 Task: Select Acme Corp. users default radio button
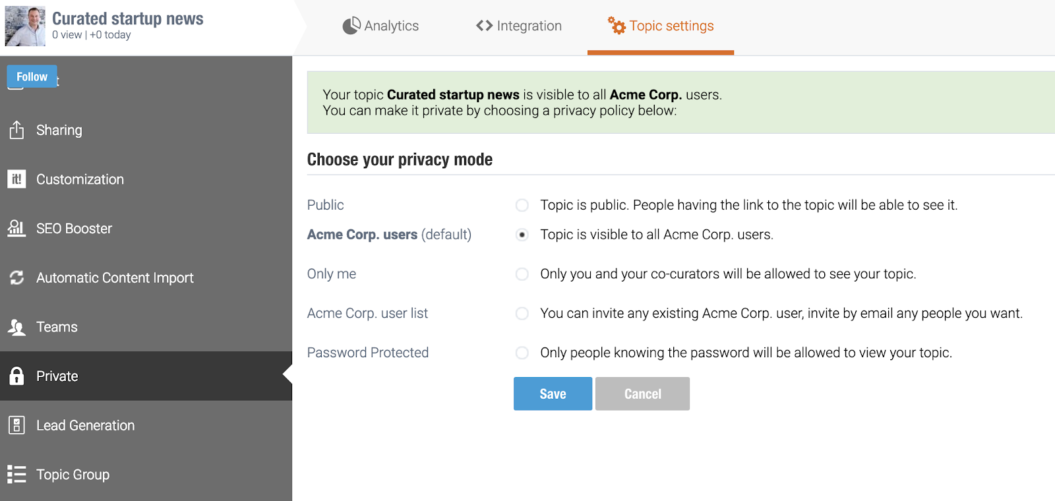pos(522,235)
